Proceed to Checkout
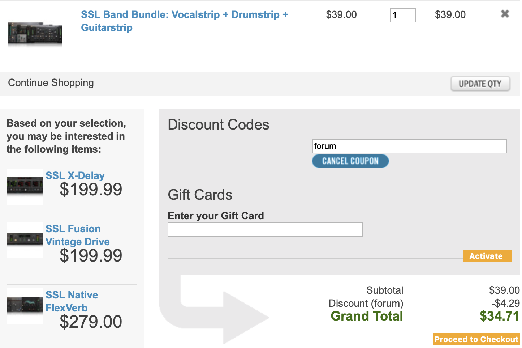Viewport: 522px width, 348px height. tap(476, 339)
